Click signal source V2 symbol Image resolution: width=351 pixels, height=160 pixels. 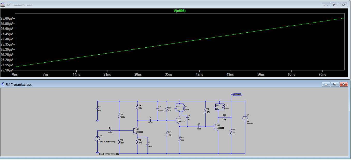97,139
